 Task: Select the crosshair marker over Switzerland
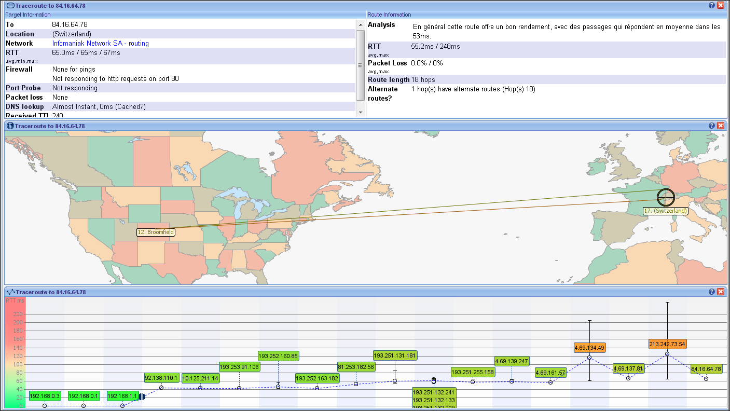(x=666, y=197)
